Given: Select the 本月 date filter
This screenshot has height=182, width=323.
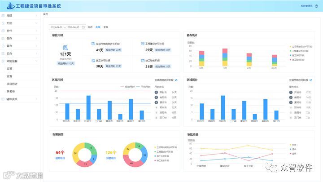Looking at the screenshot, I should (x=90, y=27).
